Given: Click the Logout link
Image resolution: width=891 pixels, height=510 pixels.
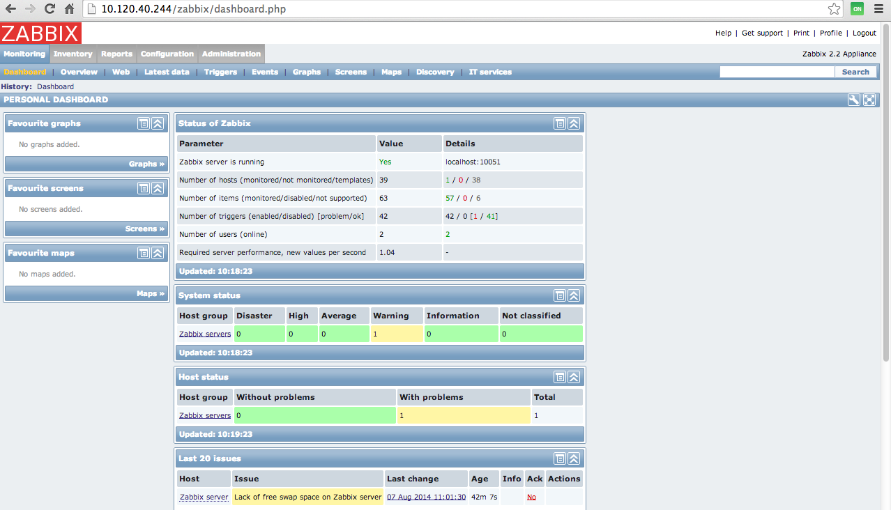Looking at the screenshot, I should (x=864, y=33).
